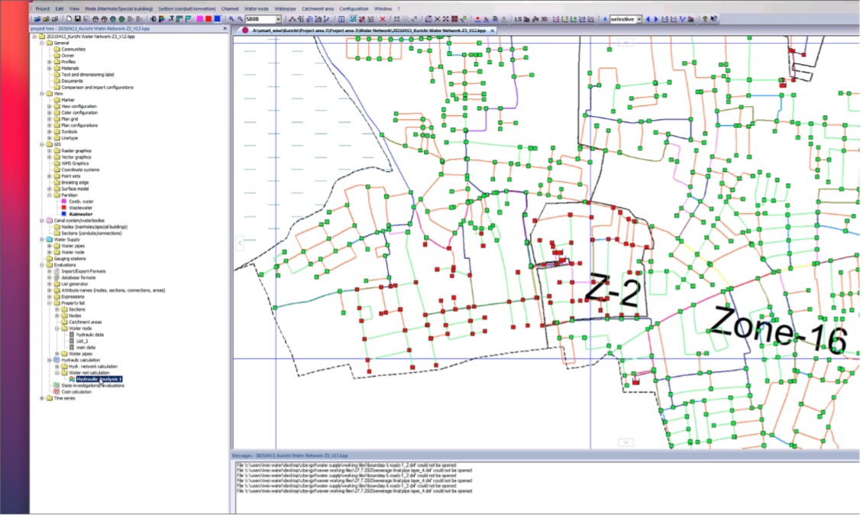Viewport: 863px width, 518px height.
Task: Click the 3D view toolbar icon
Action: pyautogui.click(x=543, y=18)
